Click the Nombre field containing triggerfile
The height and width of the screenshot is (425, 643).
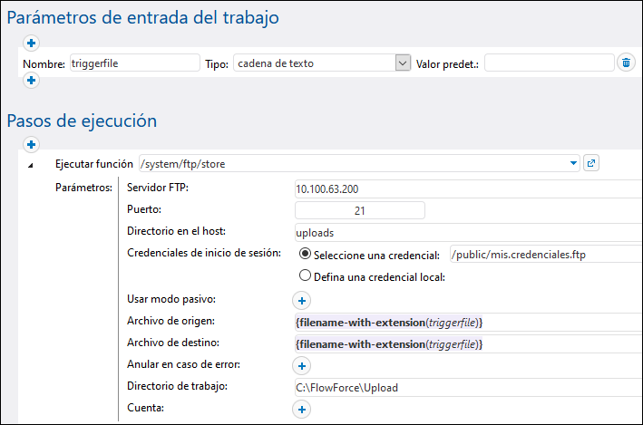tap(133, 63)
